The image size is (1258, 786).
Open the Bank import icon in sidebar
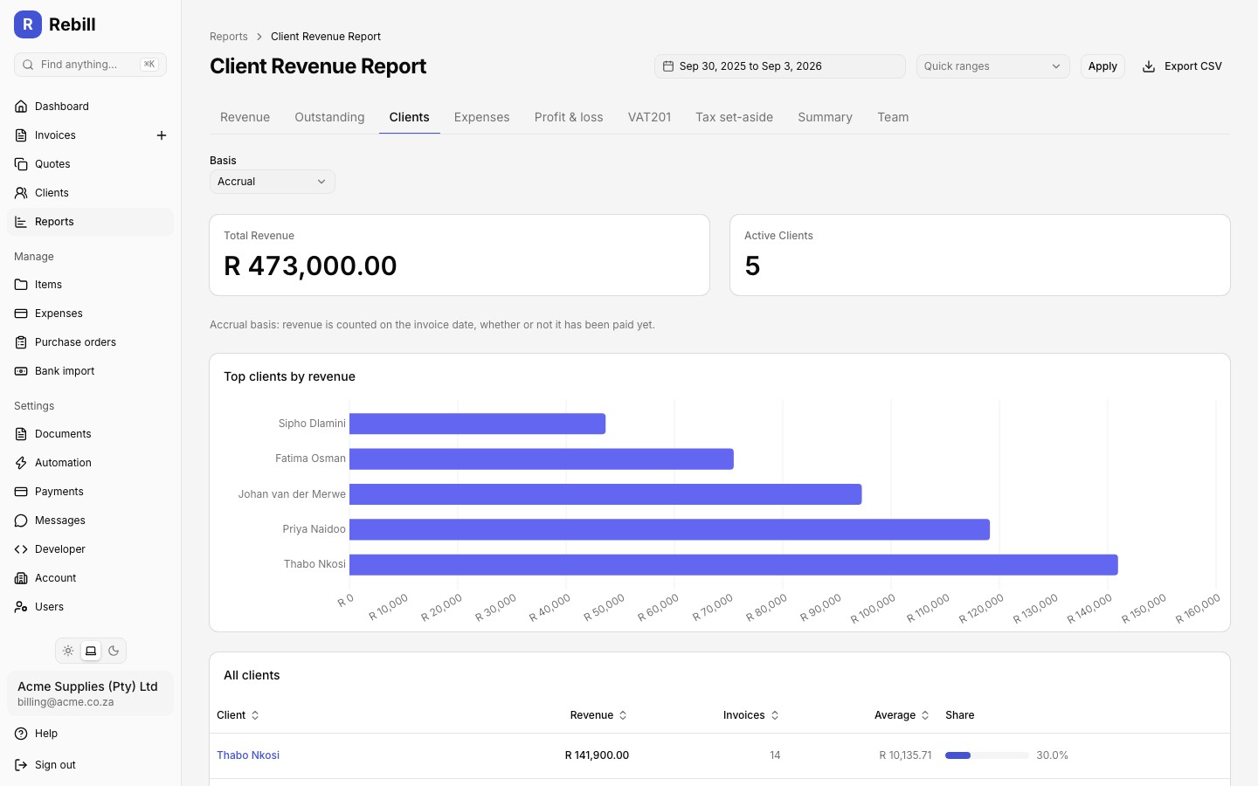pyautogui.click(x=21, y=371)
